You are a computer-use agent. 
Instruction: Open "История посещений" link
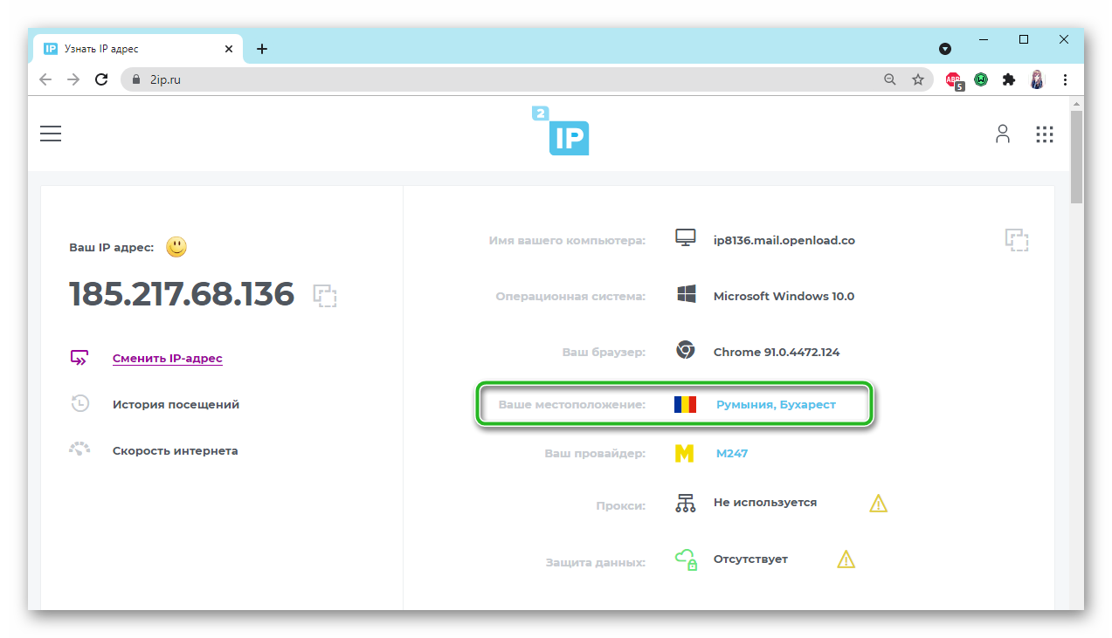click(176, 404)
